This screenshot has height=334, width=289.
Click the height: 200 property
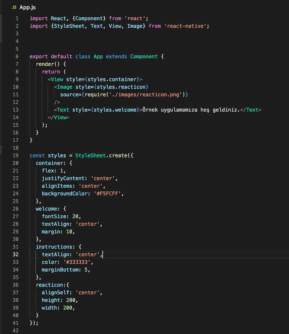59,301
